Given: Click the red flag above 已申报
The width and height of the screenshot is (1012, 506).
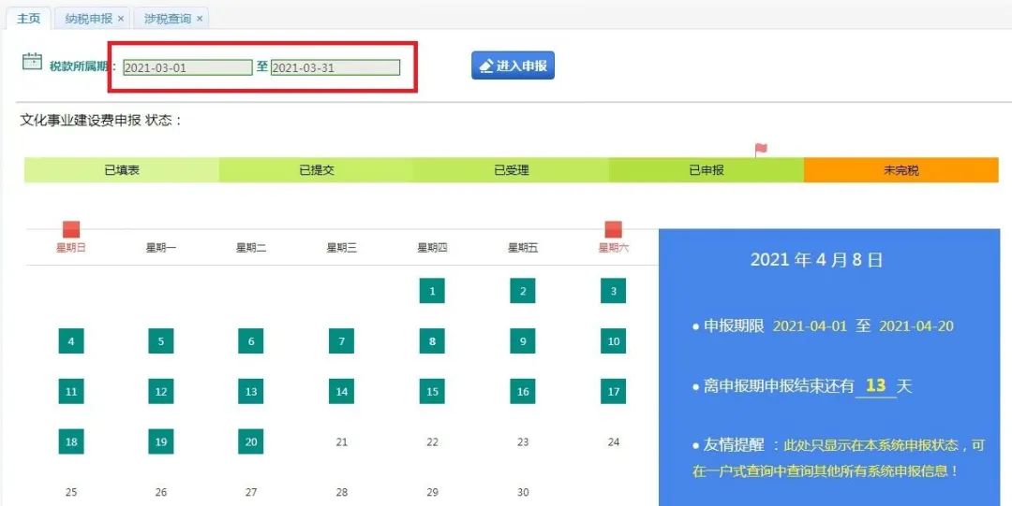Looking at the screenshot, I should [x=761, y=149].
